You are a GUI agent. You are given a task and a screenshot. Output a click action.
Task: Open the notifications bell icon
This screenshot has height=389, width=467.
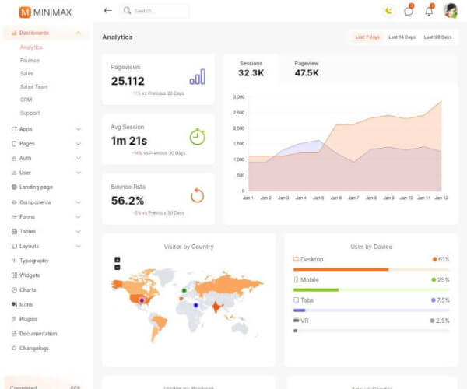(x=429, y=11)
